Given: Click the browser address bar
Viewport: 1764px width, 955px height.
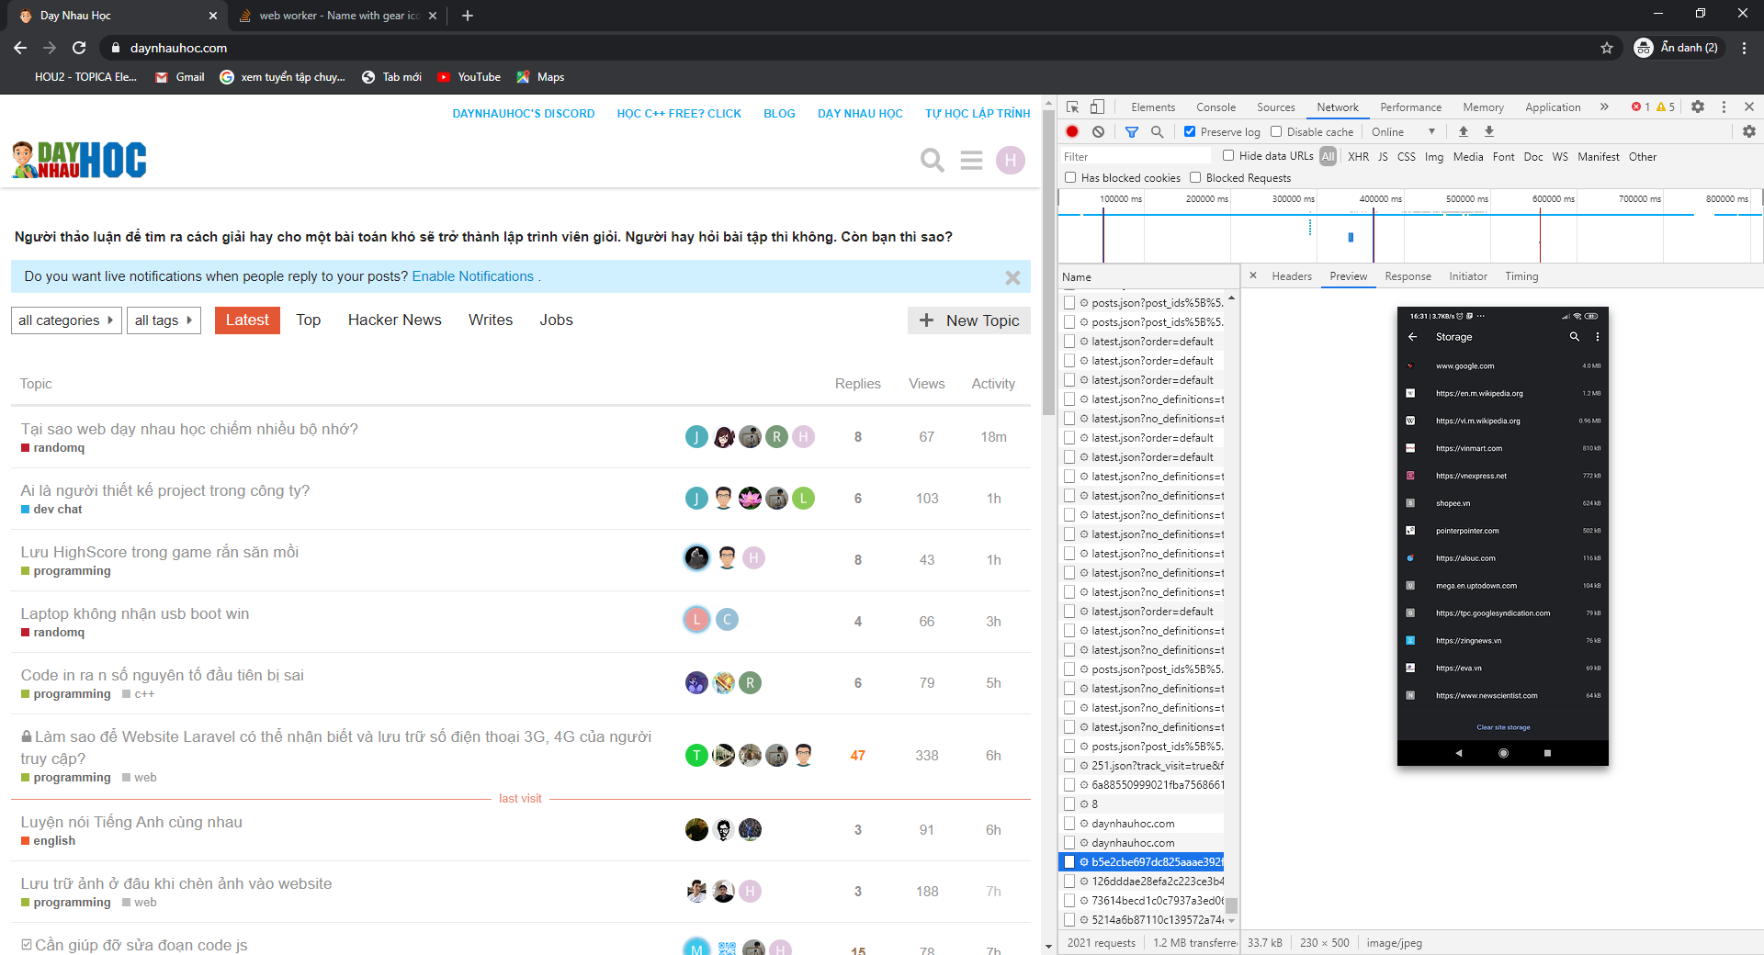Looking at the screenshot, I should coord(854,48).
